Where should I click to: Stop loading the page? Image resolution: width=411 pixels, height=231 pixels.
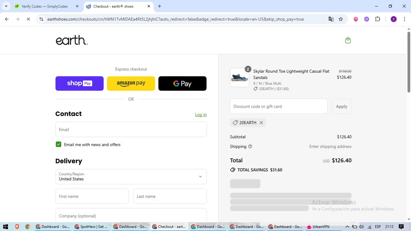pos(28,19)
